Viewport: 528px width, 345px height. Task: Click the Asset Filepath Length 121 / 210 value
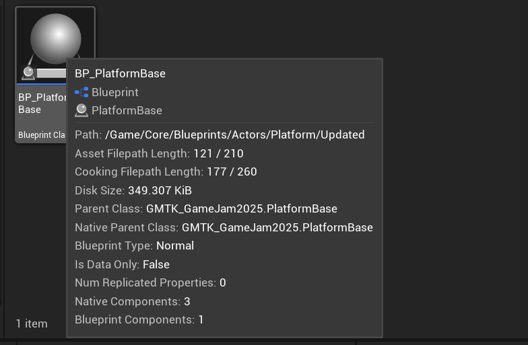coord(218,153)
